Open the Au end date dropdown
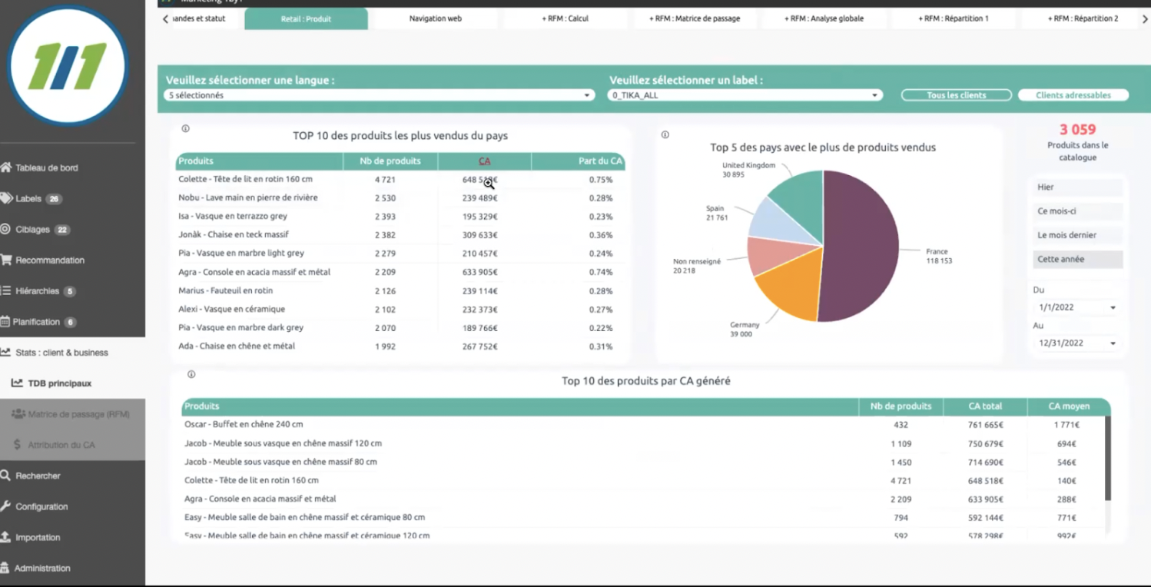1151x587 pixels. click(1077, 343)
